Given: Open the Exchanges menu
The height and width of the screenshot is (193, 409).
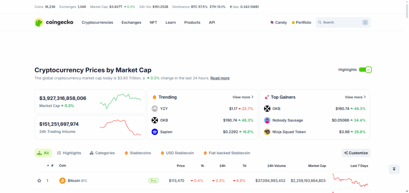Looking at the screenshot, I should pos(131,23).
